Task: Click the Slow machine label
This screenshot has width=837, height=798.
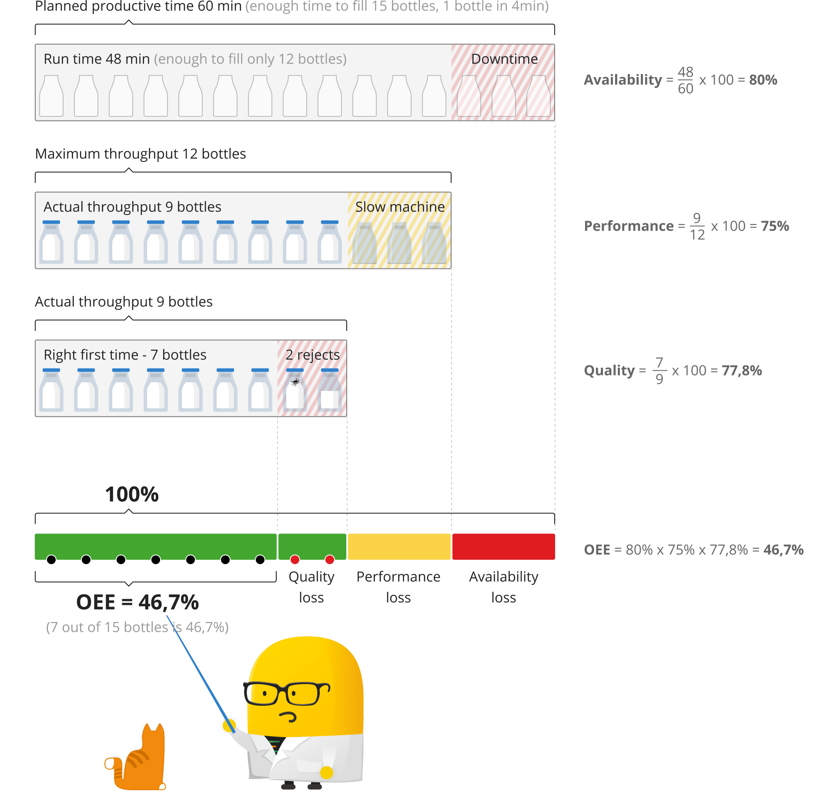Action: [x=400, y=207]
